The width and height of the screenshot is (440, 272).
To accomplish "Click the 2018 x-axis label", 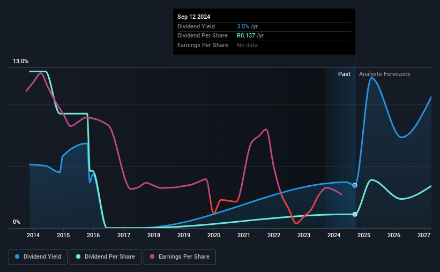I will coord(154,235).
